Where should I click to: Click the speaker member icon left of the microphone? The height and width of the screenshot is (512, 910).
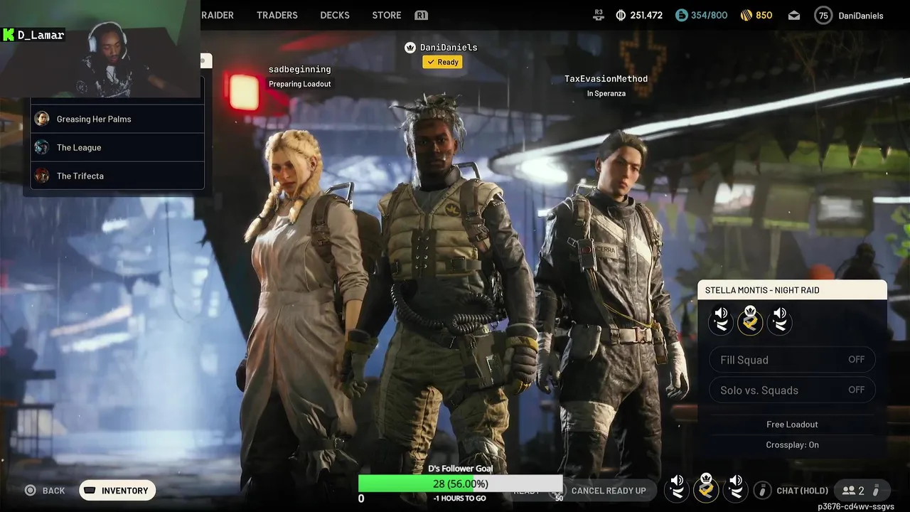pos(736,489)
